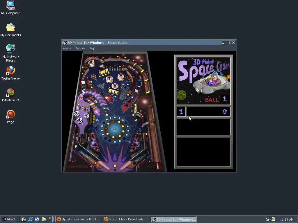Viewport: 298px width, 223px height.
Task: Click the 3D Pinball title bar app icon
Action: tap(65, 43)
